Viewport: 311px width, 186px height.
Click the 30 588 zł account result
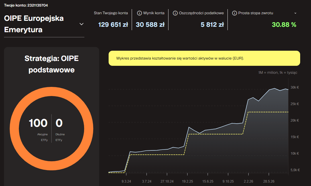pyautogui.click(x=150, y=24)
